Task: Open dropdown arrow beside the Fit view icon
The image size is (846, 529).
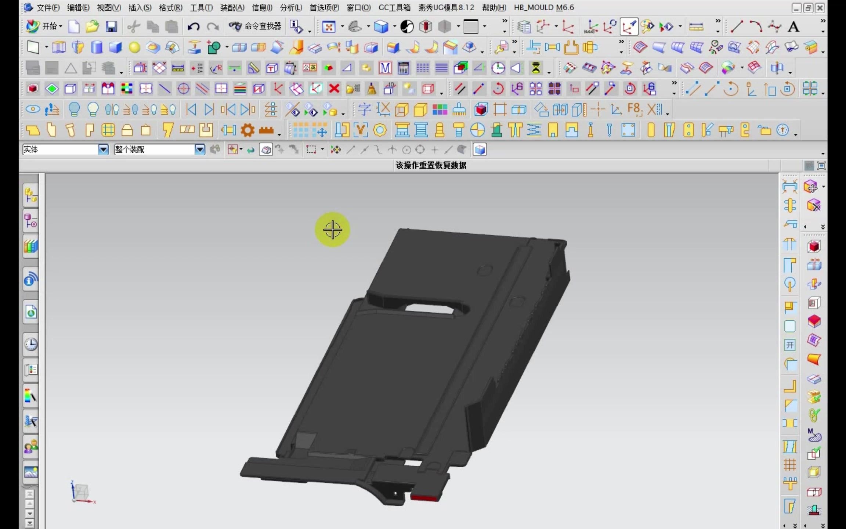Action: tap(342, 26)
